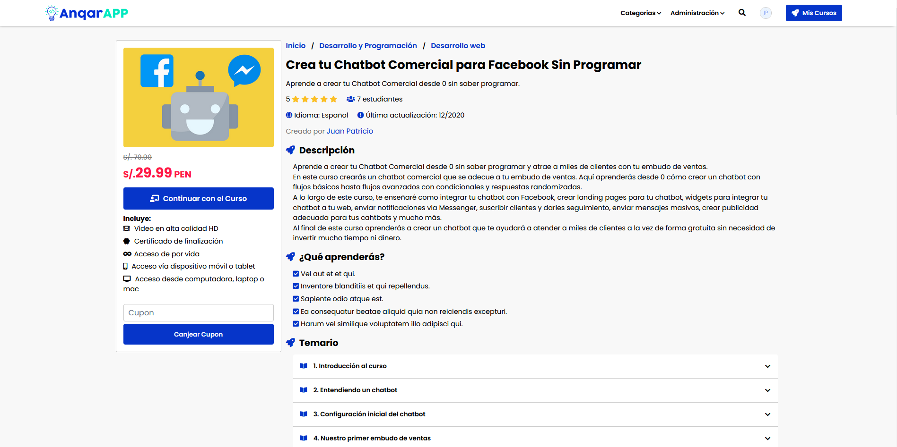Uncheck 'Sapiente odio atque est'
The height and width of the screenshot is (447, 897).
click(x=296, y=299)
